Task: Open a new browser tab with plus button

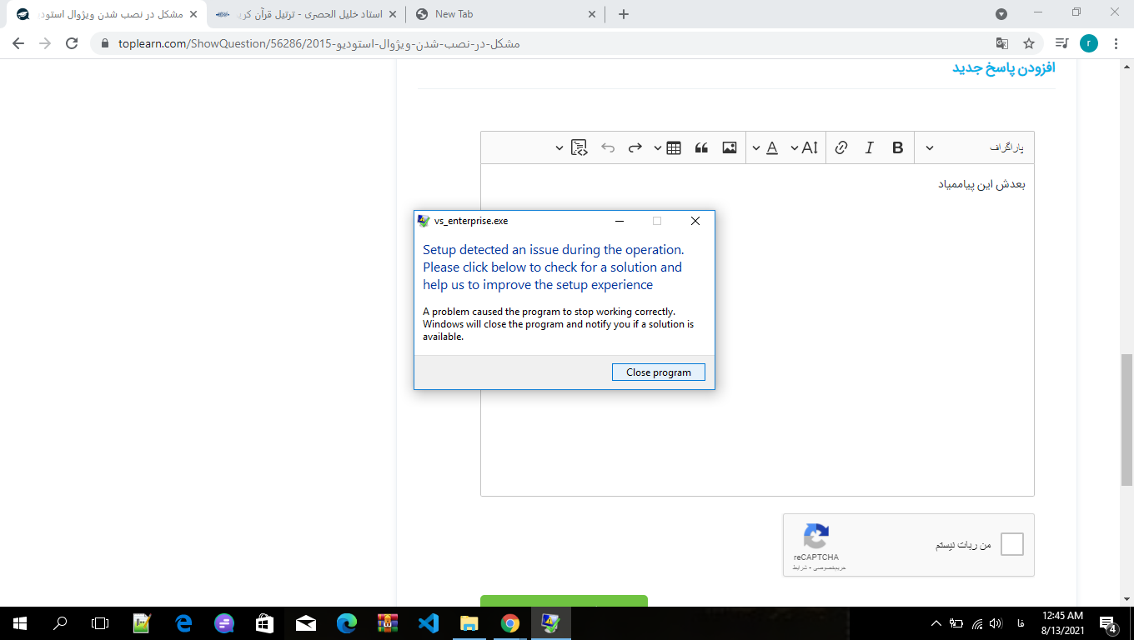Action: pyautogui.click(x=624, y=14)
